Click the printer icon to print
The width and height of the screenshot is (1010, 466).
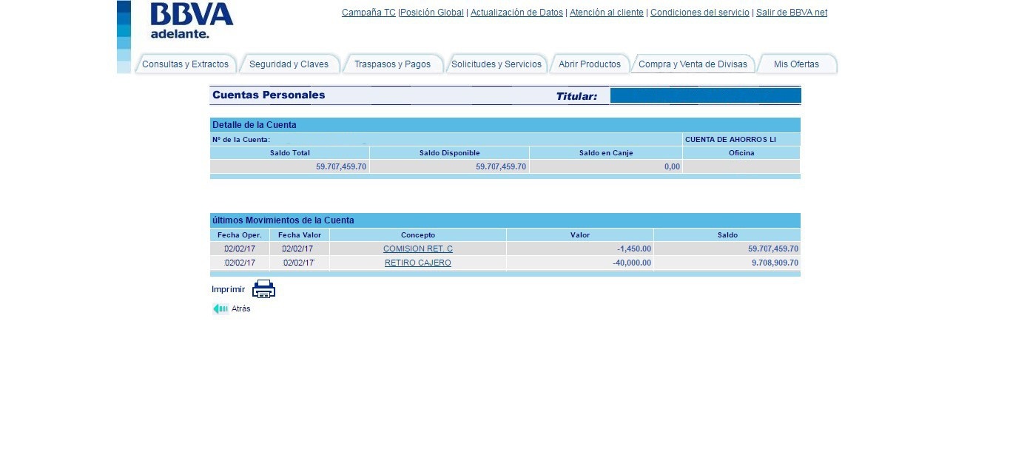(263, 288)
